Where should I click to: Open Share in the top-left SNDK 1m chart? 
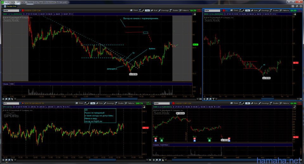click(134, 10)
